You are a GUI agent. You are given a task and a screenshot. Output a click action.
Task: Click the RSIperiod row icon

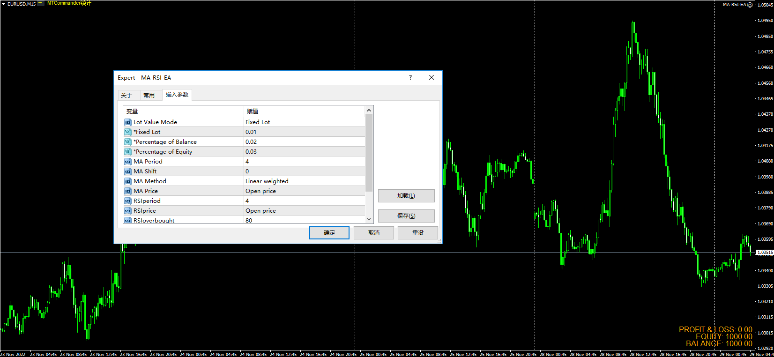tap(127, 201)
